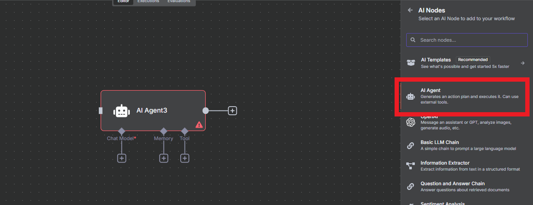The height and width of the screenshot is (205, 533).
Task: Click the Question and Answer Chain icon
Action: [411, 187]
